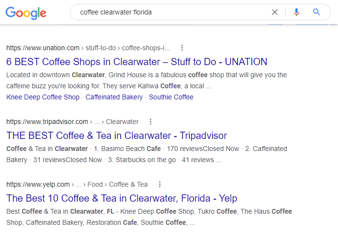Visit the Knee Deep Coffee Shop sitelink
Screen dimensions: 338x233
[43, 97]
